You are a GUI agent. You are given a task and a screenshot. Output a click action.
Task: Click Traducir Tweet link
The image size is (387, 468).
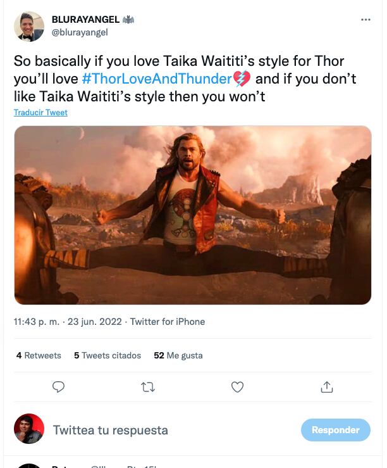40,113
